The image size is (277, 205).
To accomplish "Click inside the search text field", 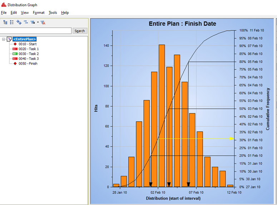I will pos(36,31).
